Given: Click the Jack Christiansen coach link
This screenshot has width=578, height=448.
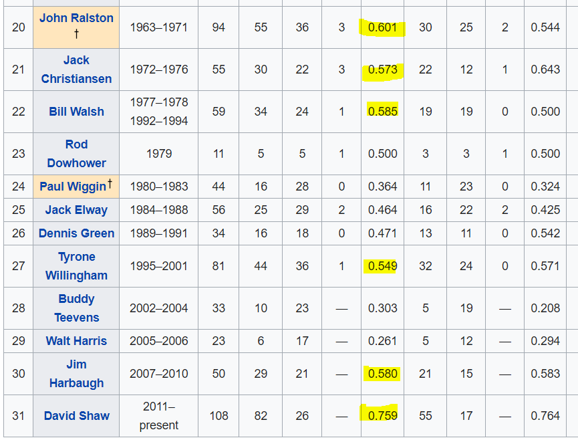Looking at the screenshot, I should point(76,70).
